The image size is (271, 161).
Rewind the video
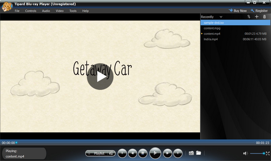click(132, 153)
